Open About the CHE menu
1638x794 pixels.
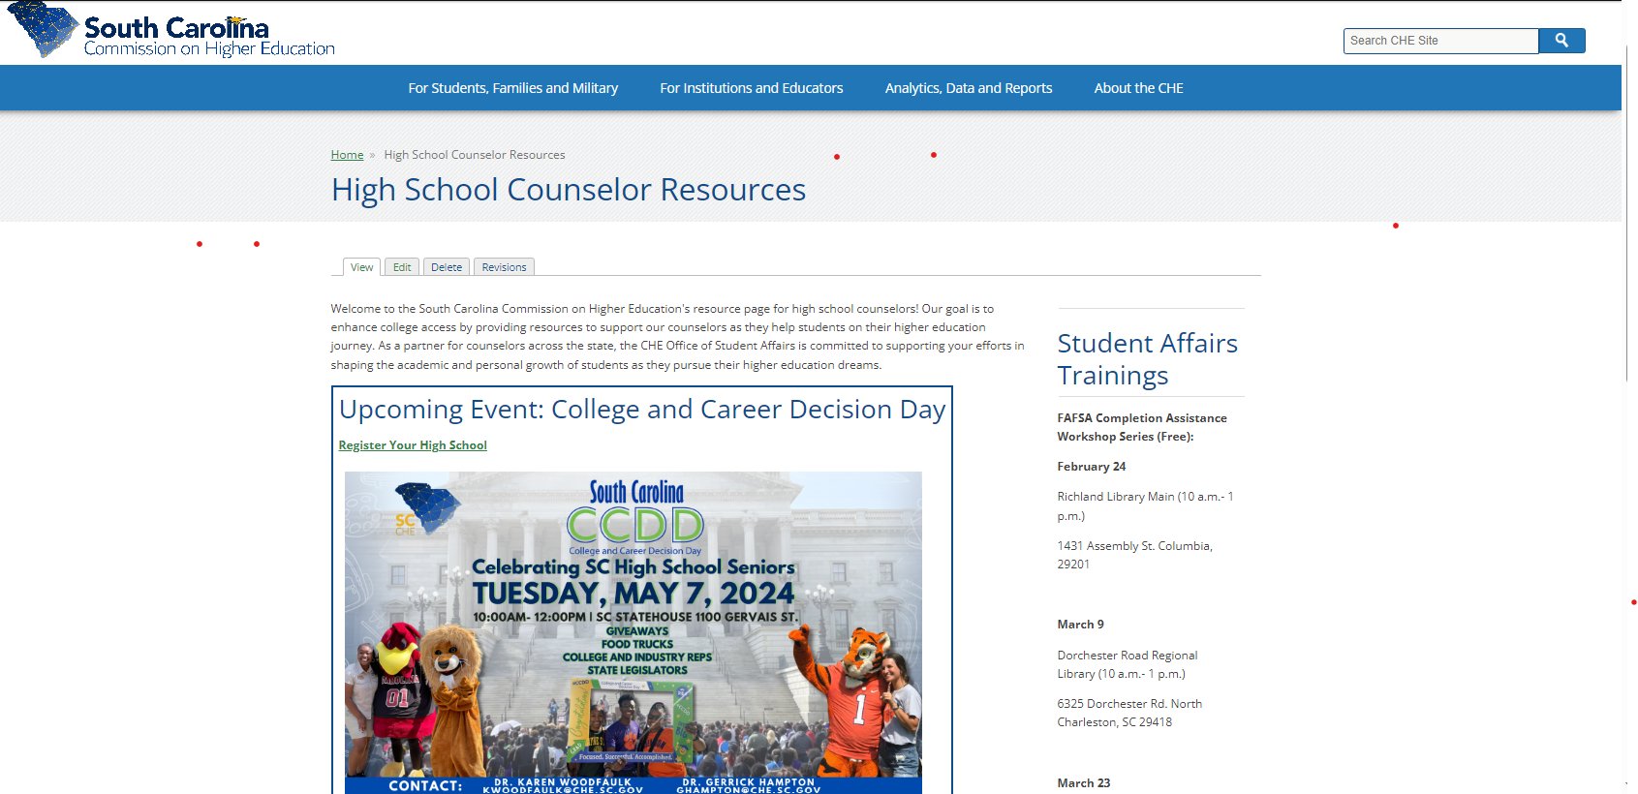1138,88
